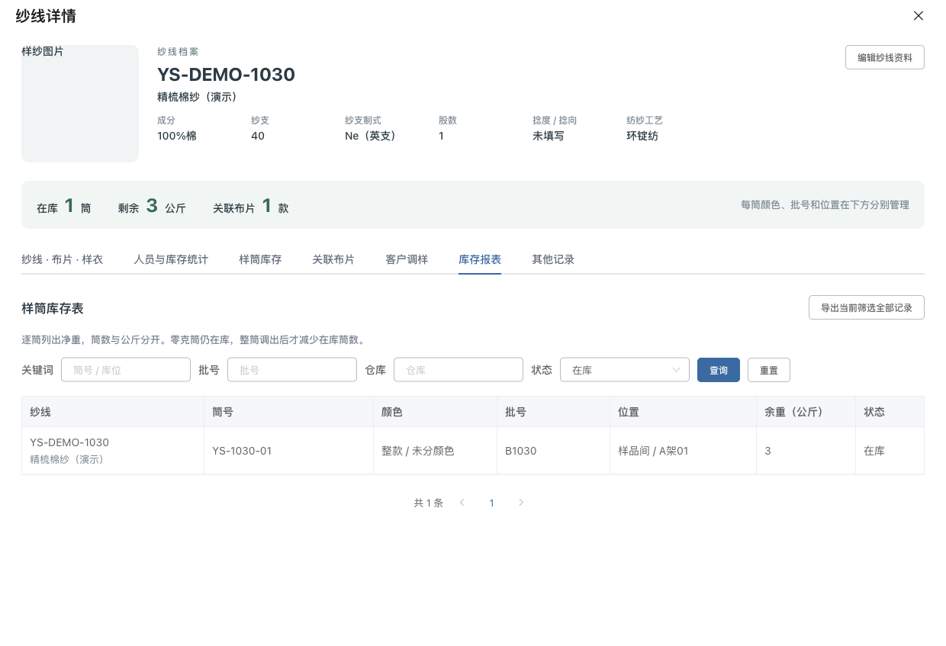Click the 重置 button
The image size is (946, 646).
(769, 370)
